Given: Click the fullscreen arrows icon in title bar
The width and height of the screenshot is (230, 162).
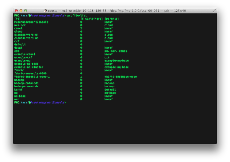Looking at the screenshot, I should click(214, 10).
